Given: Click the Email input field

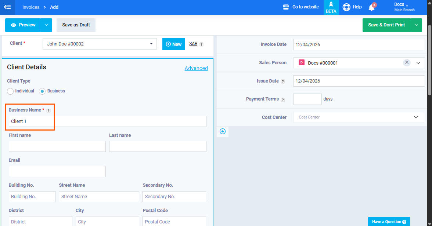Looking at the screenshot, I should 57,171.
